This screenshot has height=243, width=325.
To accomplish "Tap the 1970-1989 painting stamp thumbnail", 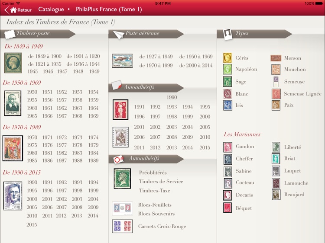I will 13,148.
